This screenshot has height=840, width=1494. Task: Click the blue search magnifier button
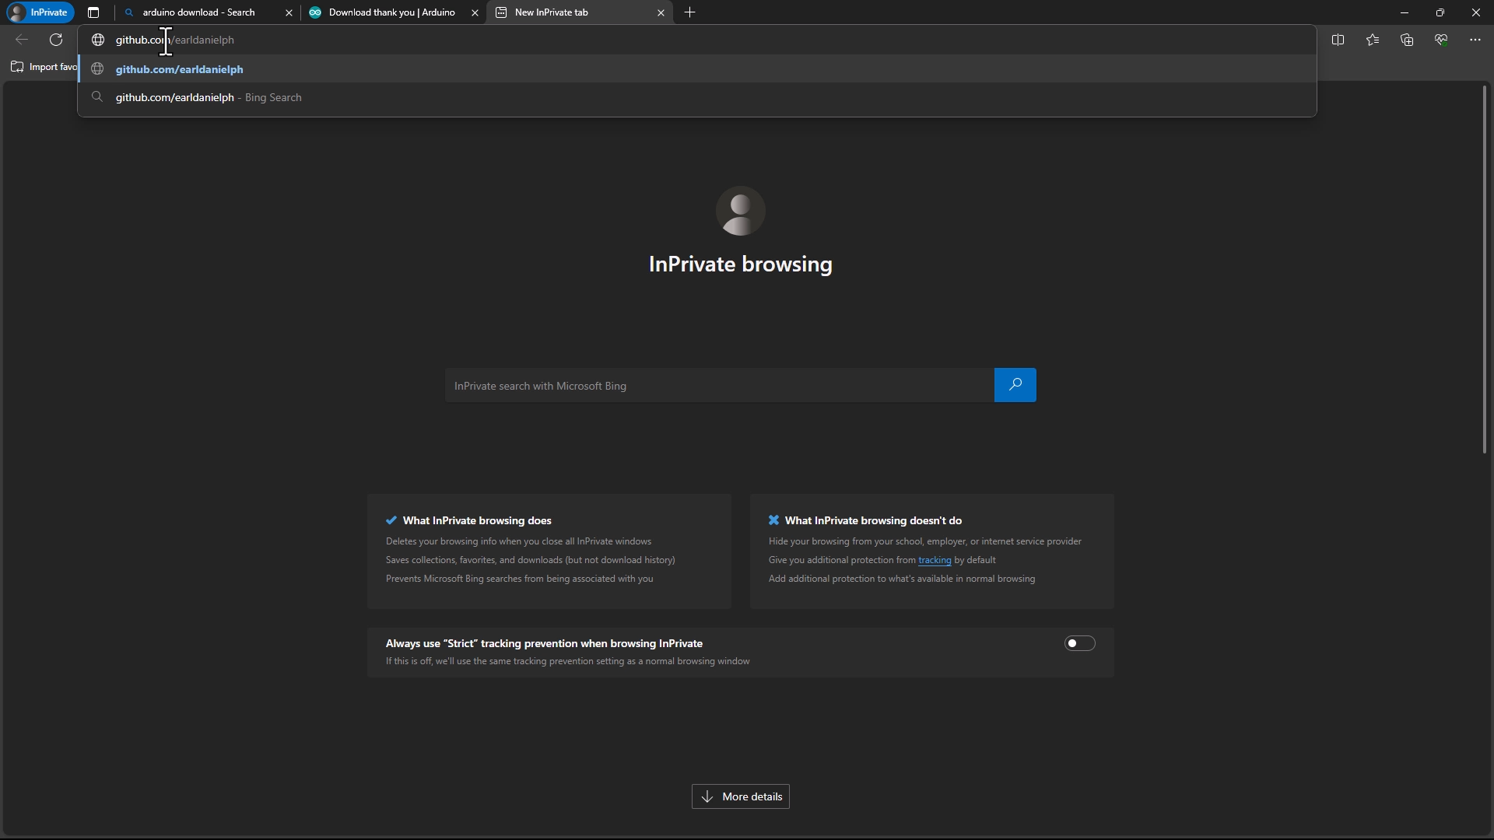click(1015, 385)
